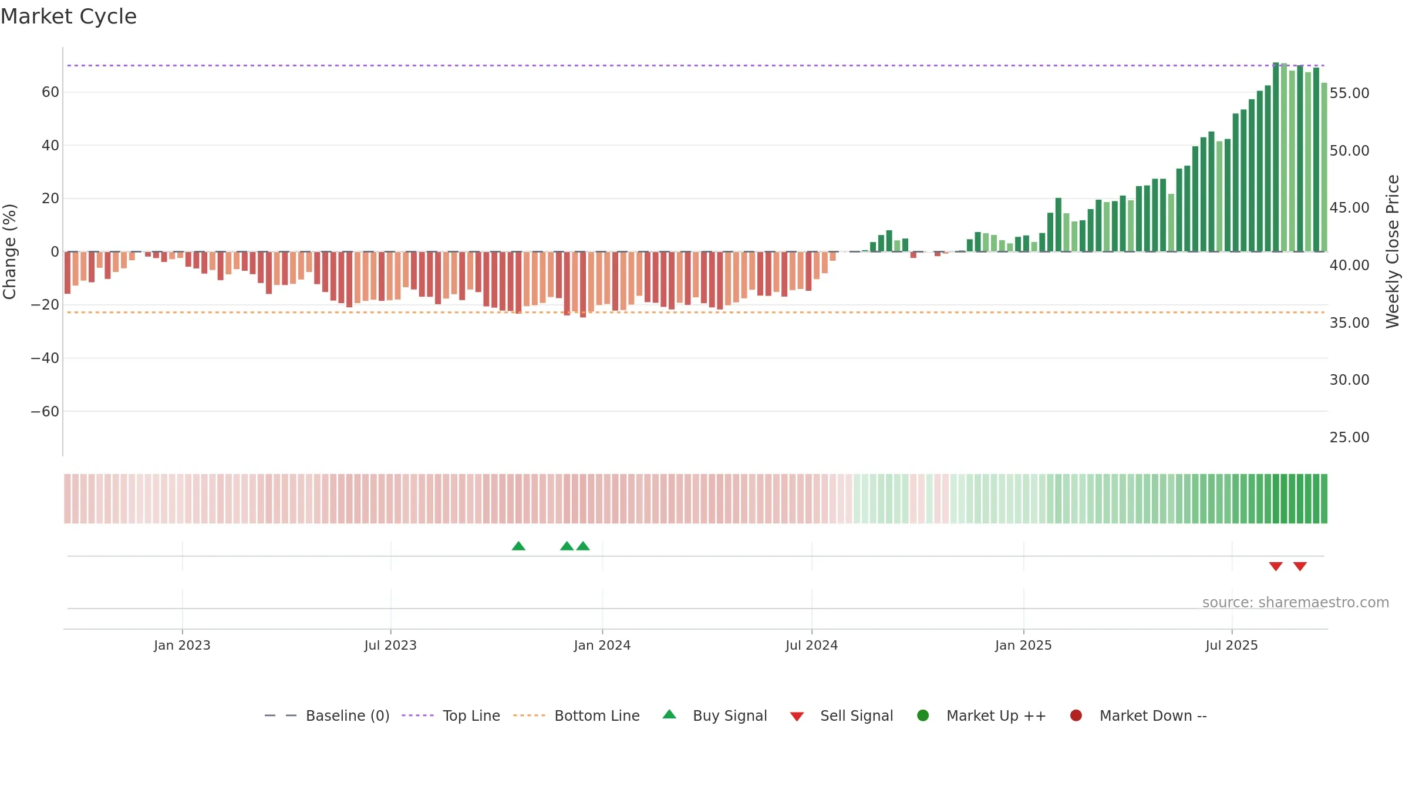Click the Jan 2025 axis label

coord(1023,645)
